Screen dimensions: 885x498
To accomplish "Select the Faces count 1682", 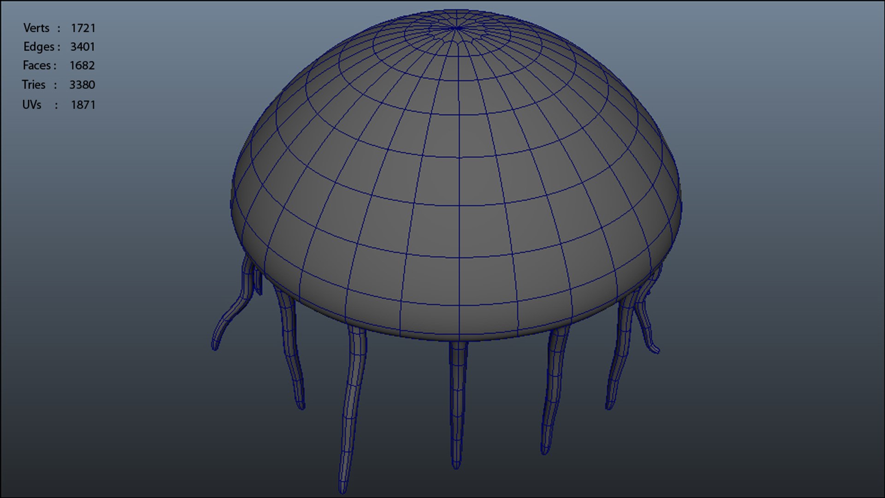I will 82,65.
